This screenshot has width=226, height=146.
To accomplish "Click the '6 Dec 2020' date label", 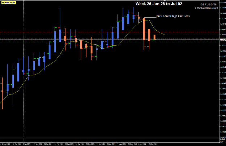I will [x=6, y=144].
